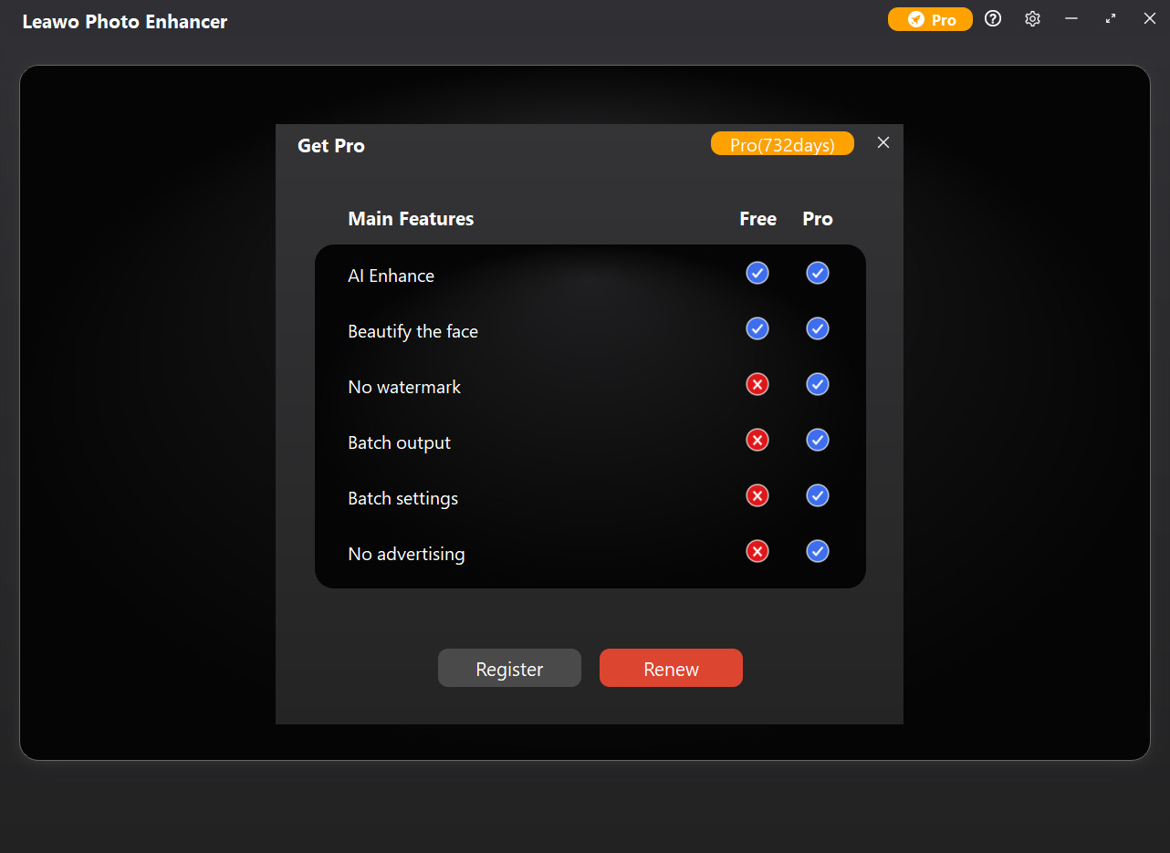This screenshot has height=853, width=1170.
Task: Open the settings gear icon
Action: pos(1032,18)
